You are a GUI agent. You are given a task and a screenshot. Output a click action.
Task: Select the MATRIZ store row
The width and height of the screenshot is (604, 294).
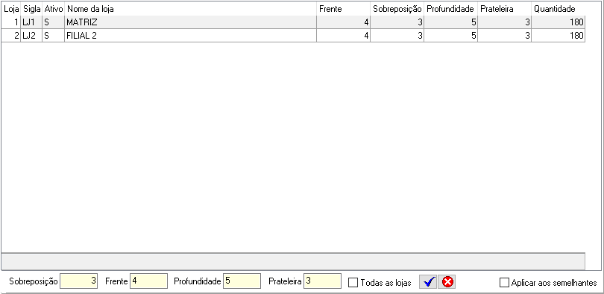click(293, 22)
